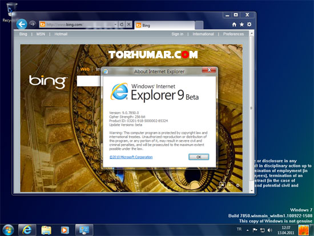Screen dimensions: 314x236
Task: Select the Bing tab
Action: (x=164, y=25)
